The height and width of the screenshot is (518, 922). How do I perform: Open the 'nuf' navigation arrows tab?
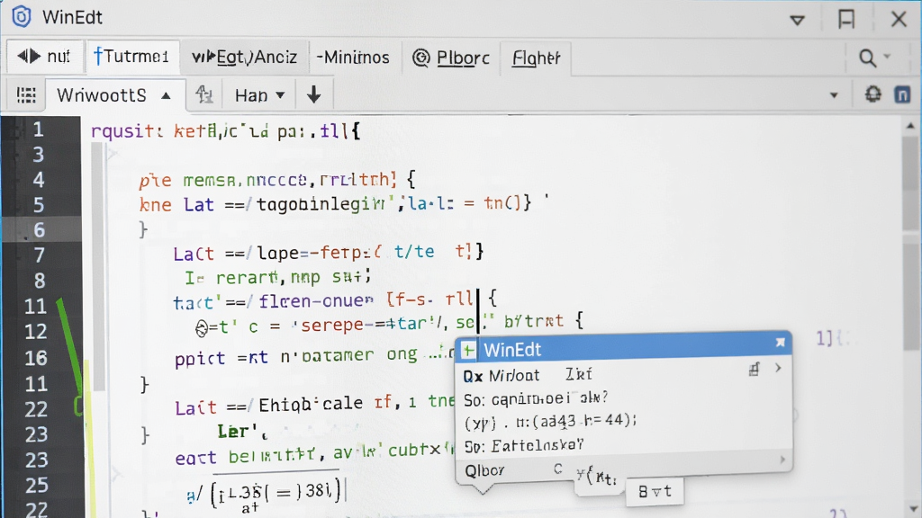point(44,57)
